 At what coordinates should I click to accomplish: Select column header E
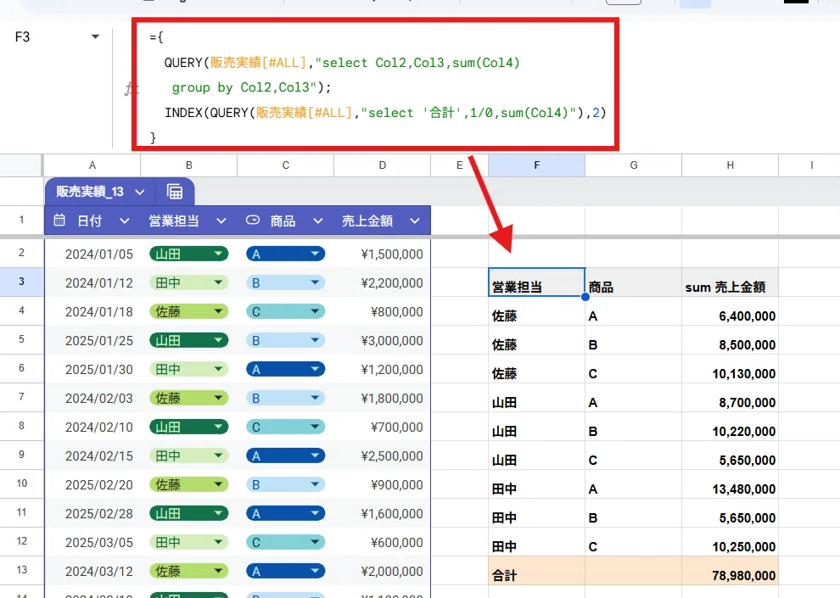click(460, 165)
